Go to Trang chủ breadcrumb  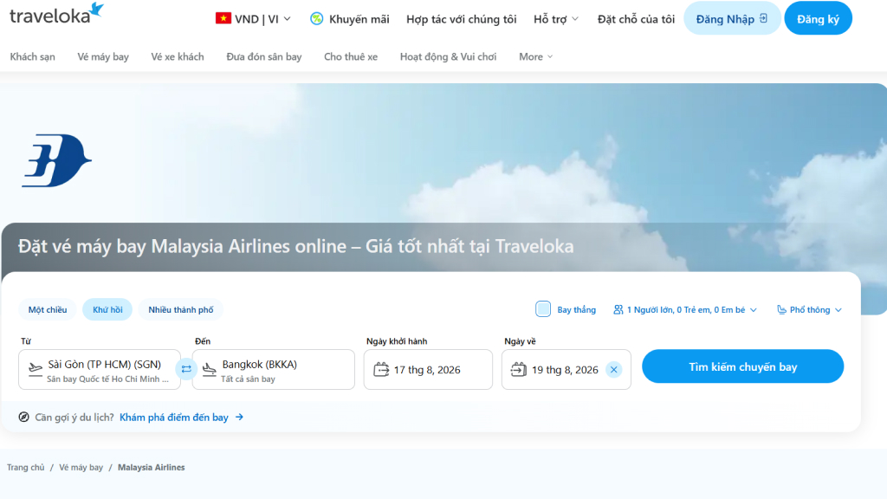click(25, 467)
